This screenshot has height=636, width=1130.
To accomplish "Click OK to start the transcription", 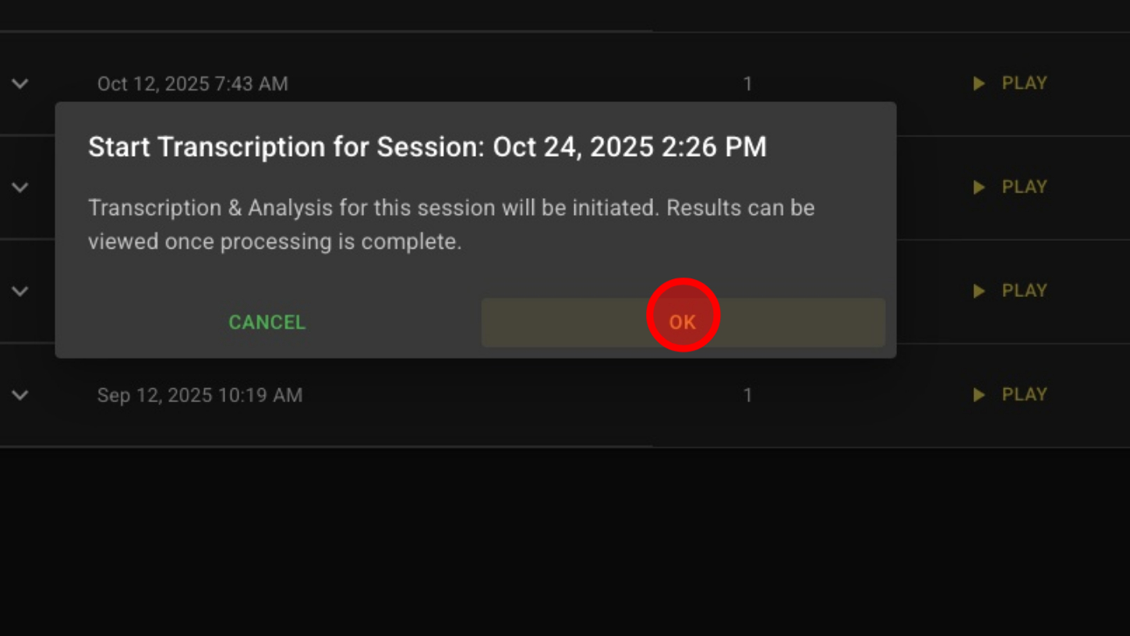I will pyautogui.click(x=683, y=322).
